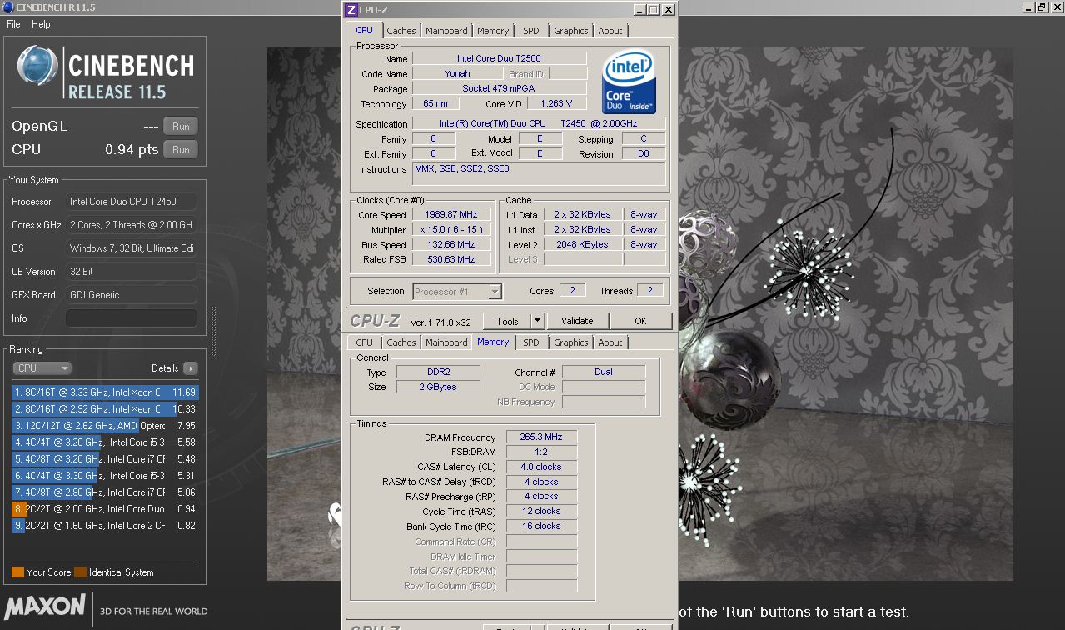Screen dimensions: 1065x630
Task: Click the Core VID value 1.263 V
Action: (556, 104)
